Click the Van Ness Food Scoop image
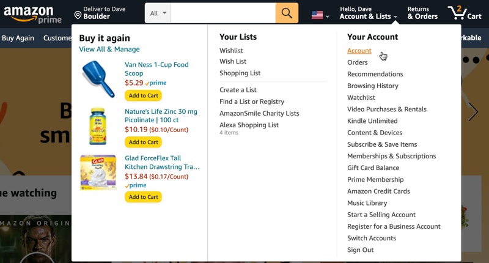 [x=98, y=80]
